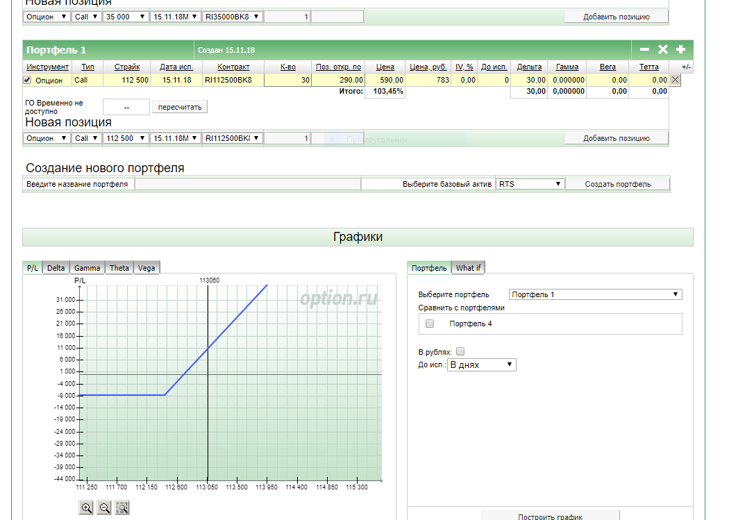Uncheck the Опцион position row checkbox
Image resolution: width=729 pixels, height=520 pixels.
tap(28, 80)
